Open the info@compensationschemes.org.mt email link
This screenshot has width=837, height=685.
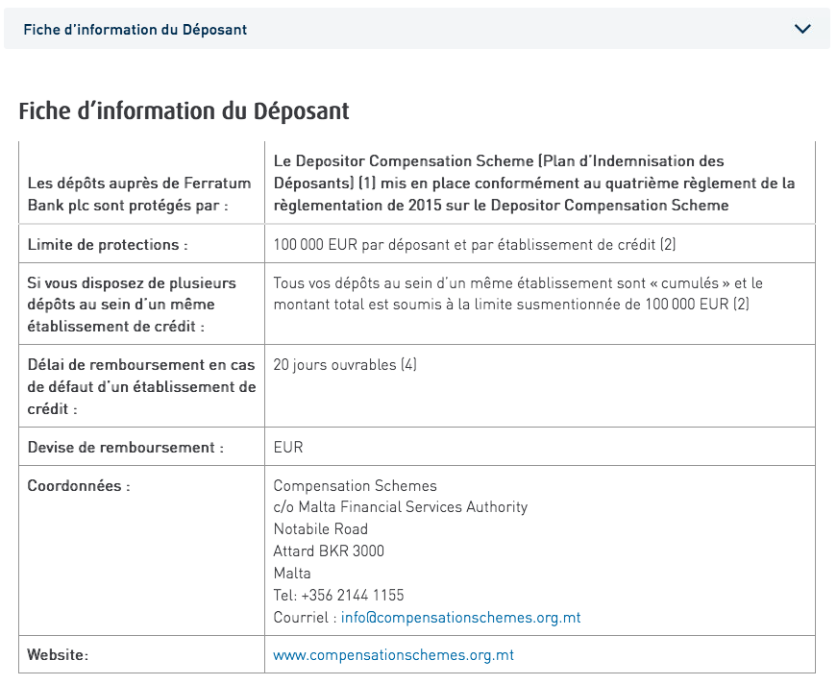coord(460,617)
